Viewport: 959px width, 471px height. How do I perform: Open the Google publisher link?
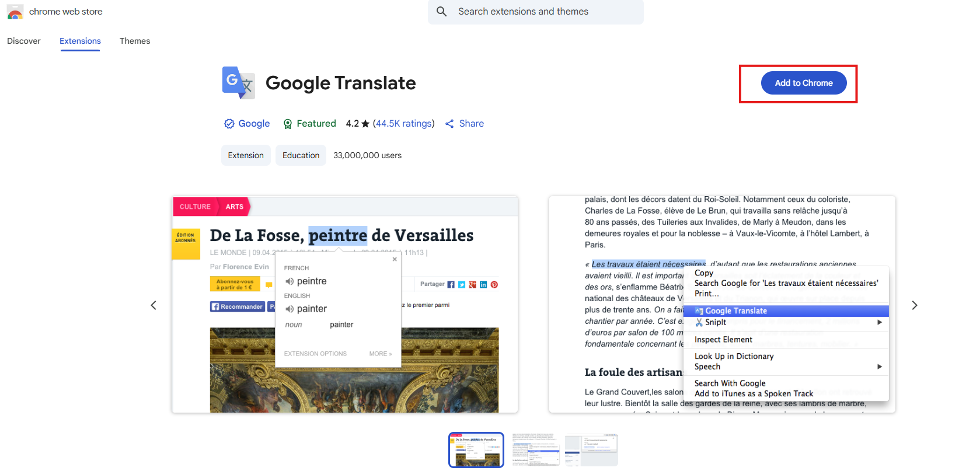(254, 124)
